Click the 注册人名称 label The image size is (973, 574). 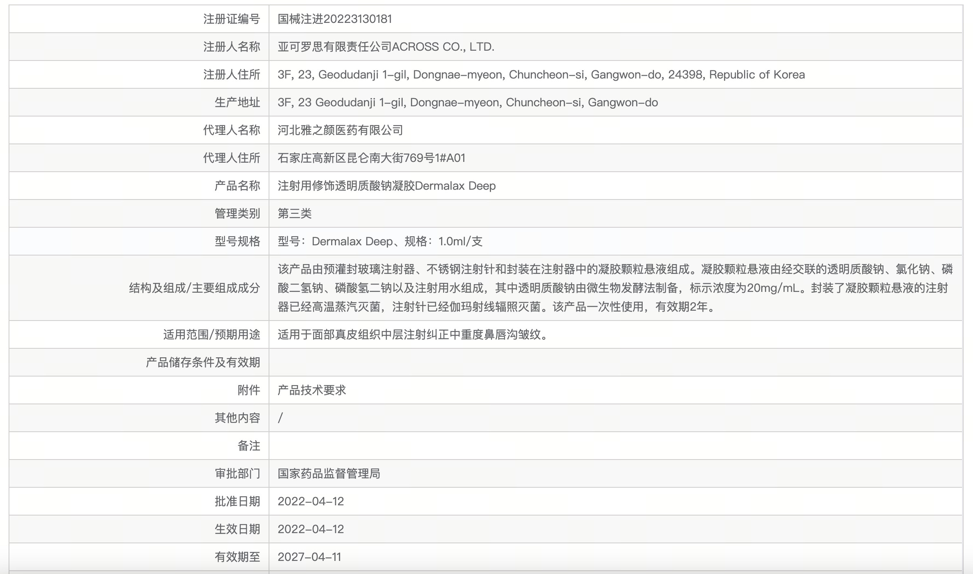(x=232, y=47)
